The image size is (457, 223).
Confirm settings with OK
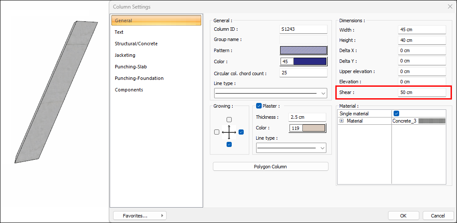click(403, 216)
